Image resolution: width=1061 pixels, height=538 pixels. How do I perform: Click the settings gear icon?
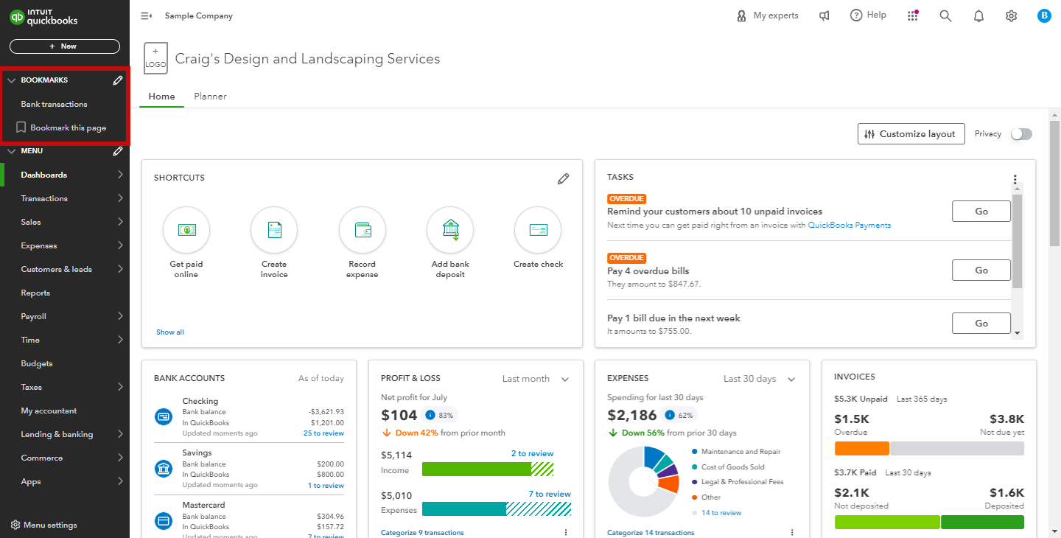coord(1011,15)
